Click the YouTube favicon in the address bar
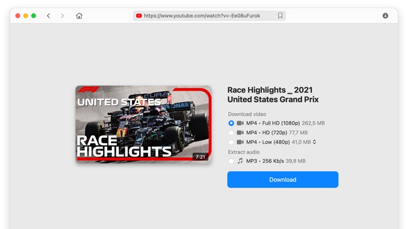Screen dimensions: 408x229 (x=139, y=16)
